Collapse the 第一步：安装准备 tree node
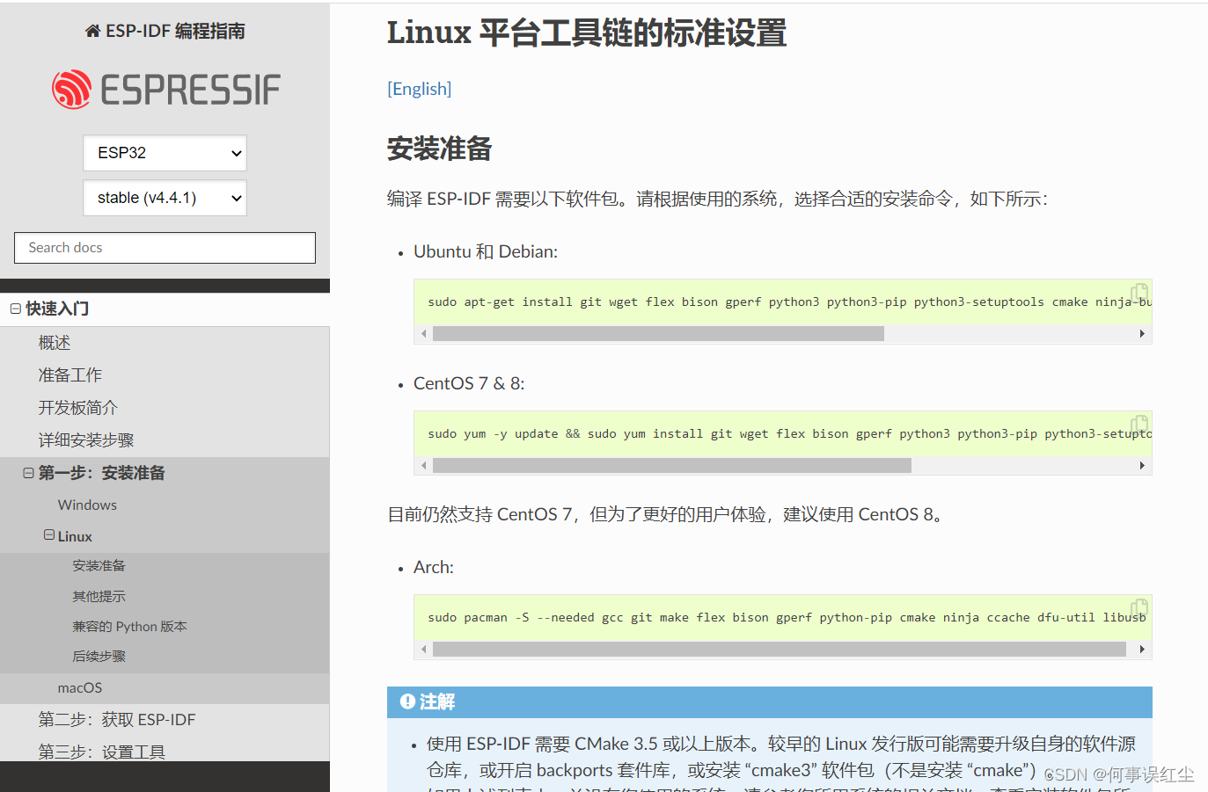 pyautogui.click(x=29, y=473)
